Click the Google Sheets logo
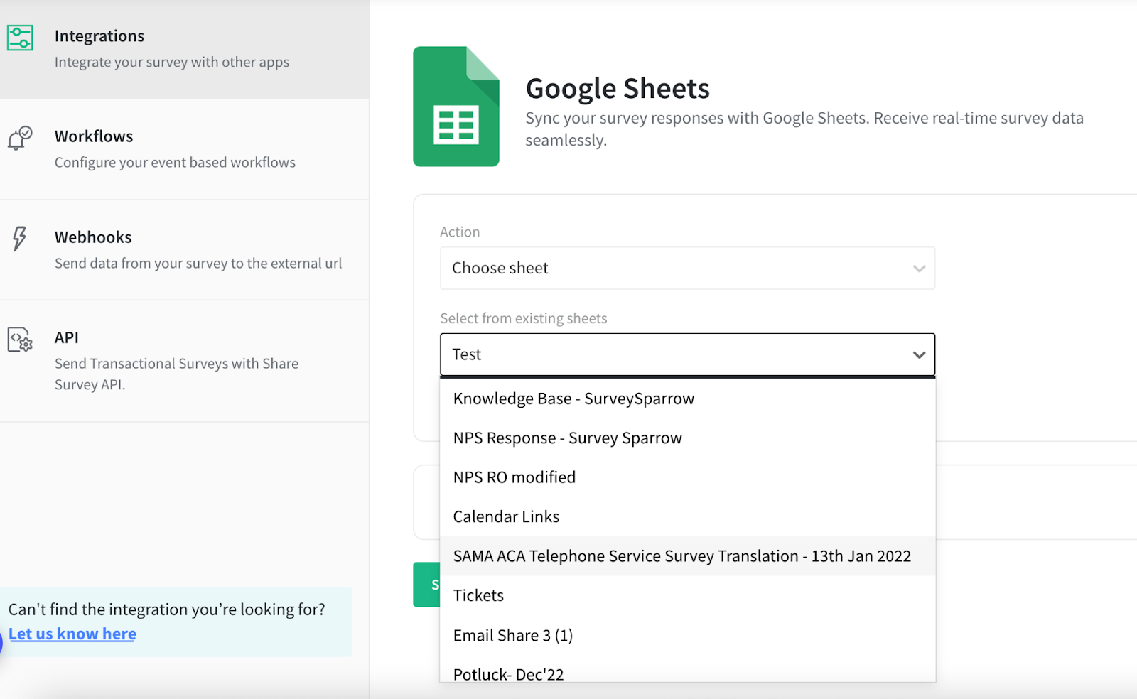This screenshot has width=1137, height=699. tap(456, 107)
